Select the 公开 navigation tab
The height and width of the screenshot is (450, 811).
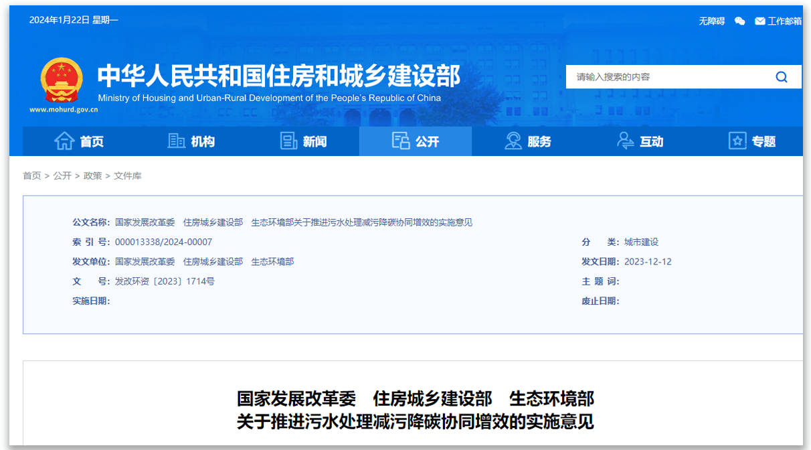tap(416, 141)
